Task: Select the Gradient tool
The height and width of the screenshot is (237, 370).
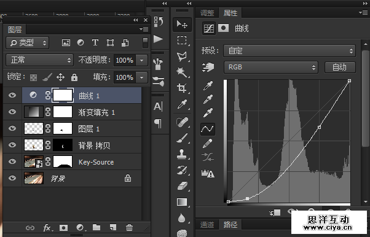Action: point(182,202)
